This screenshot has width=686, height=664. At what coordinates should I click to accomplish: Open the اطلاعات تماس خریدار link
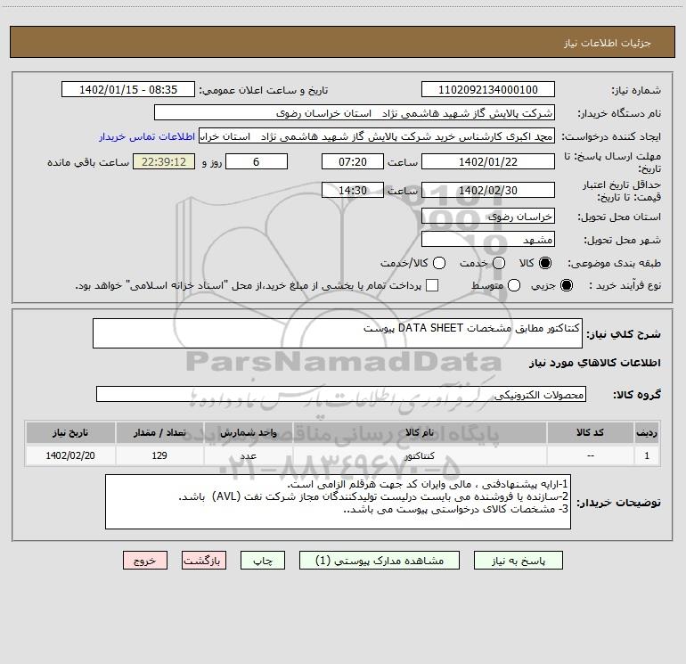(x=147, y=136)
